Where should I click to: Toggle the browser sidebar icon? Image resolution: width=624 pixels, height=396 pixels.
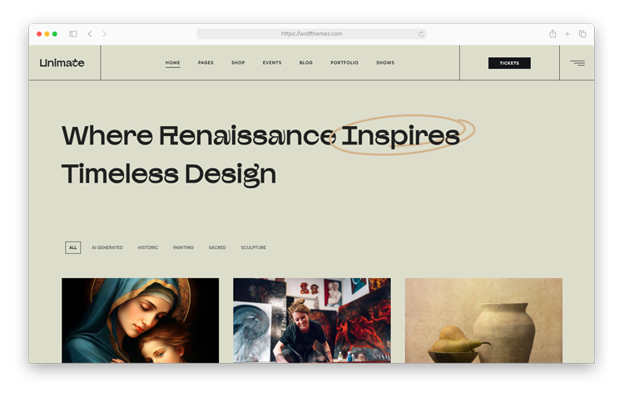click(73, 34)
